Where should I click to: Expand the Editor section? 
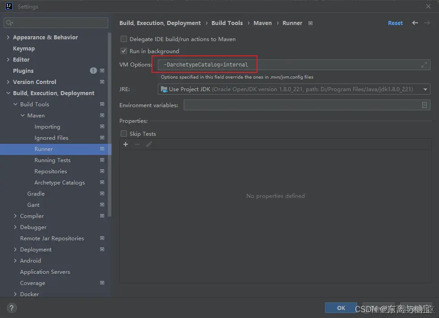pos(8,59)
